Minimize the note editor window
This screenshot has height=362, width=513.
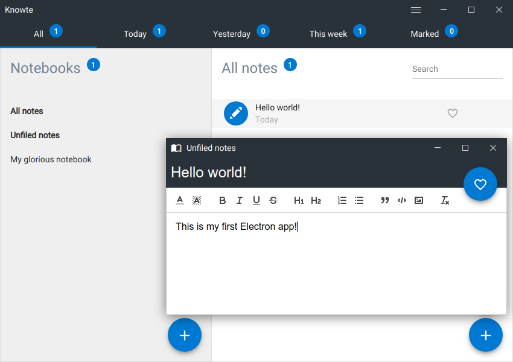tap(438, 148)
